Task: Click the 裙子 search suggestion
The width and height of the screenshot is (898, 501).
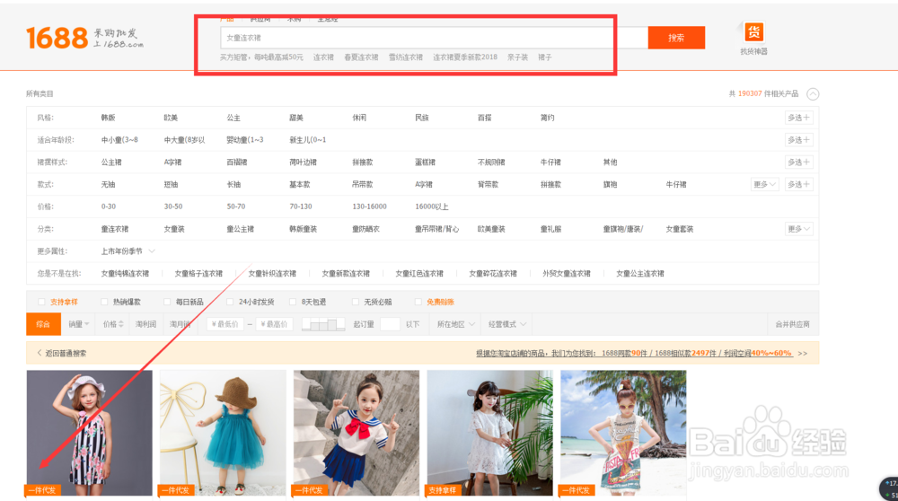Action: (x=545, y=57)
